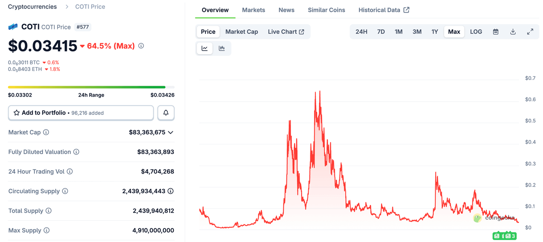The image size is (543, 242).
Task: Click info icon next to Circulating Supply label
Action: 65,191
